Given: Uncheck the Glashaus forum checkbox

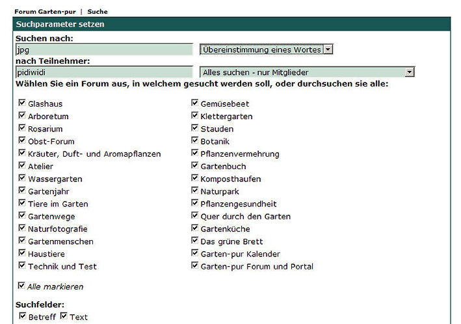Looking at the screenshot, I should pos(22,103).
